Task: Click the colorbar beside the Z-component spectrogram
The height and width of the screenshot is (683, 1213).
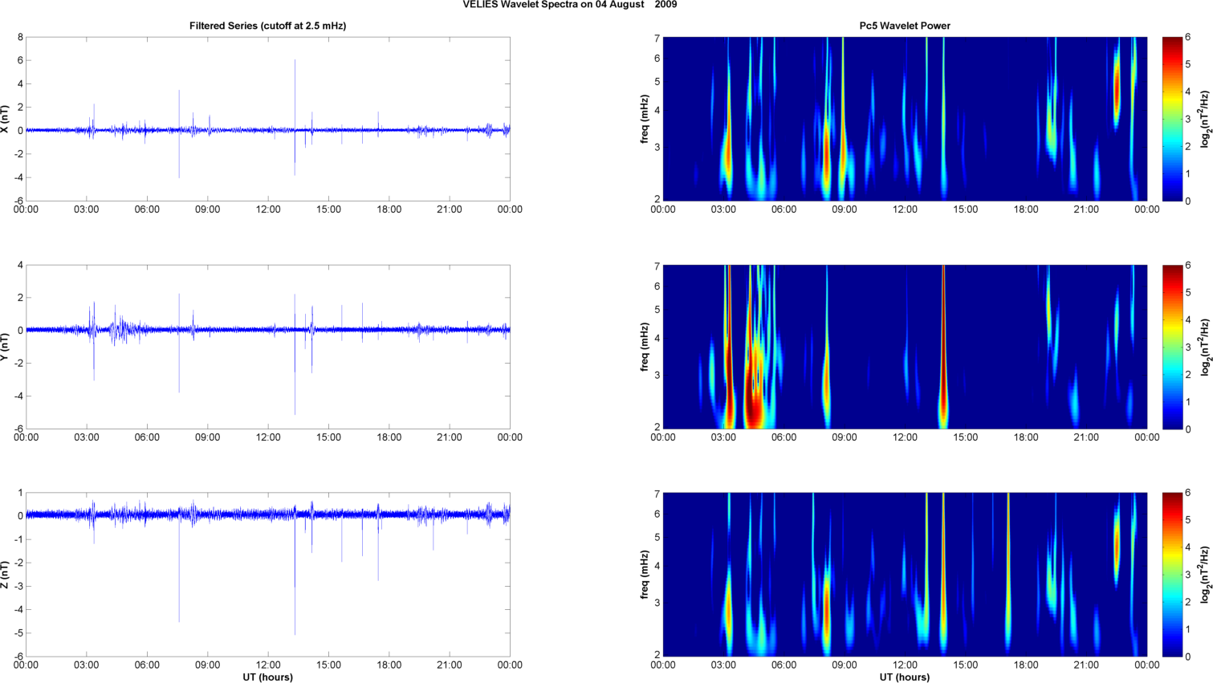Action: [x=1172, y=575]
